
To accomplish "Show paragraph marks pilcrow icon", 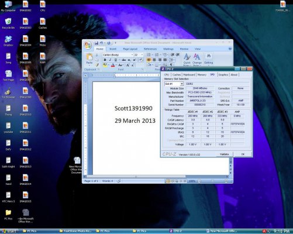I will click(x=171, y=65).
